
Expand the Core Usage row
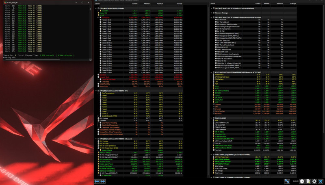[x=98, y=81]
